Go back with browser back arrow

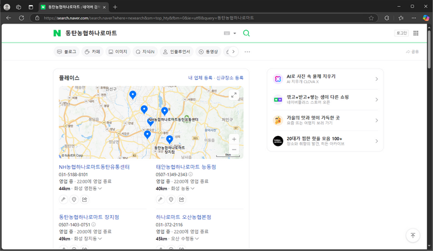pyautogui.click(x=9, y=18)
